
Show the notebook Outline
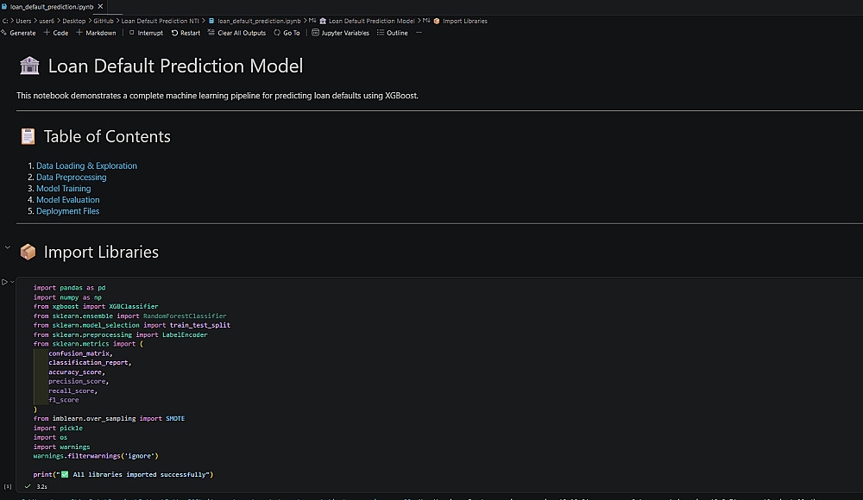pyautogui.click(x=392, y=33)
